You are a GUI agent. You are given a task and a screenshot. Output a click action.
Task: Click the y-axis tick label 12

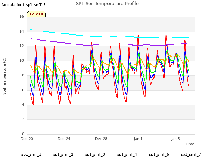click(x=21, y=46)
